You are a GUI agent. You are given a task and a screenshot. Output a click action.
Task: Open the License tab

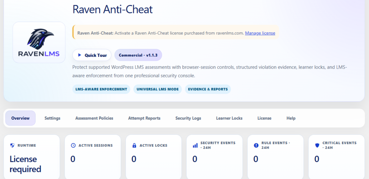tap(264, 118)
